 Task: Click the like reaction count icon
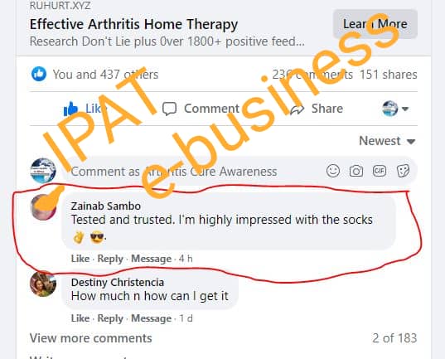tap(39, 74)
